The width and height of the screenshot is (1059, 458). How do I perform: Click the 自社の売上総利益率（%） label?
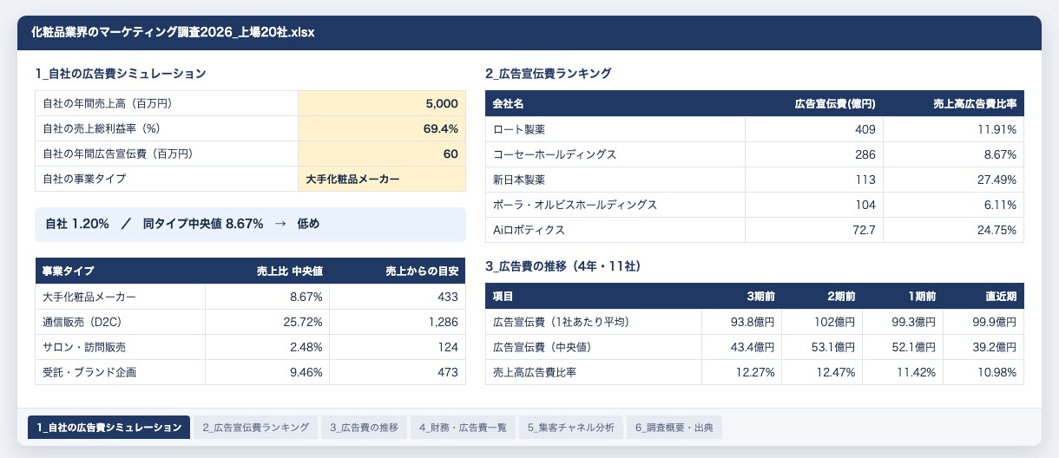coord(103,128)
